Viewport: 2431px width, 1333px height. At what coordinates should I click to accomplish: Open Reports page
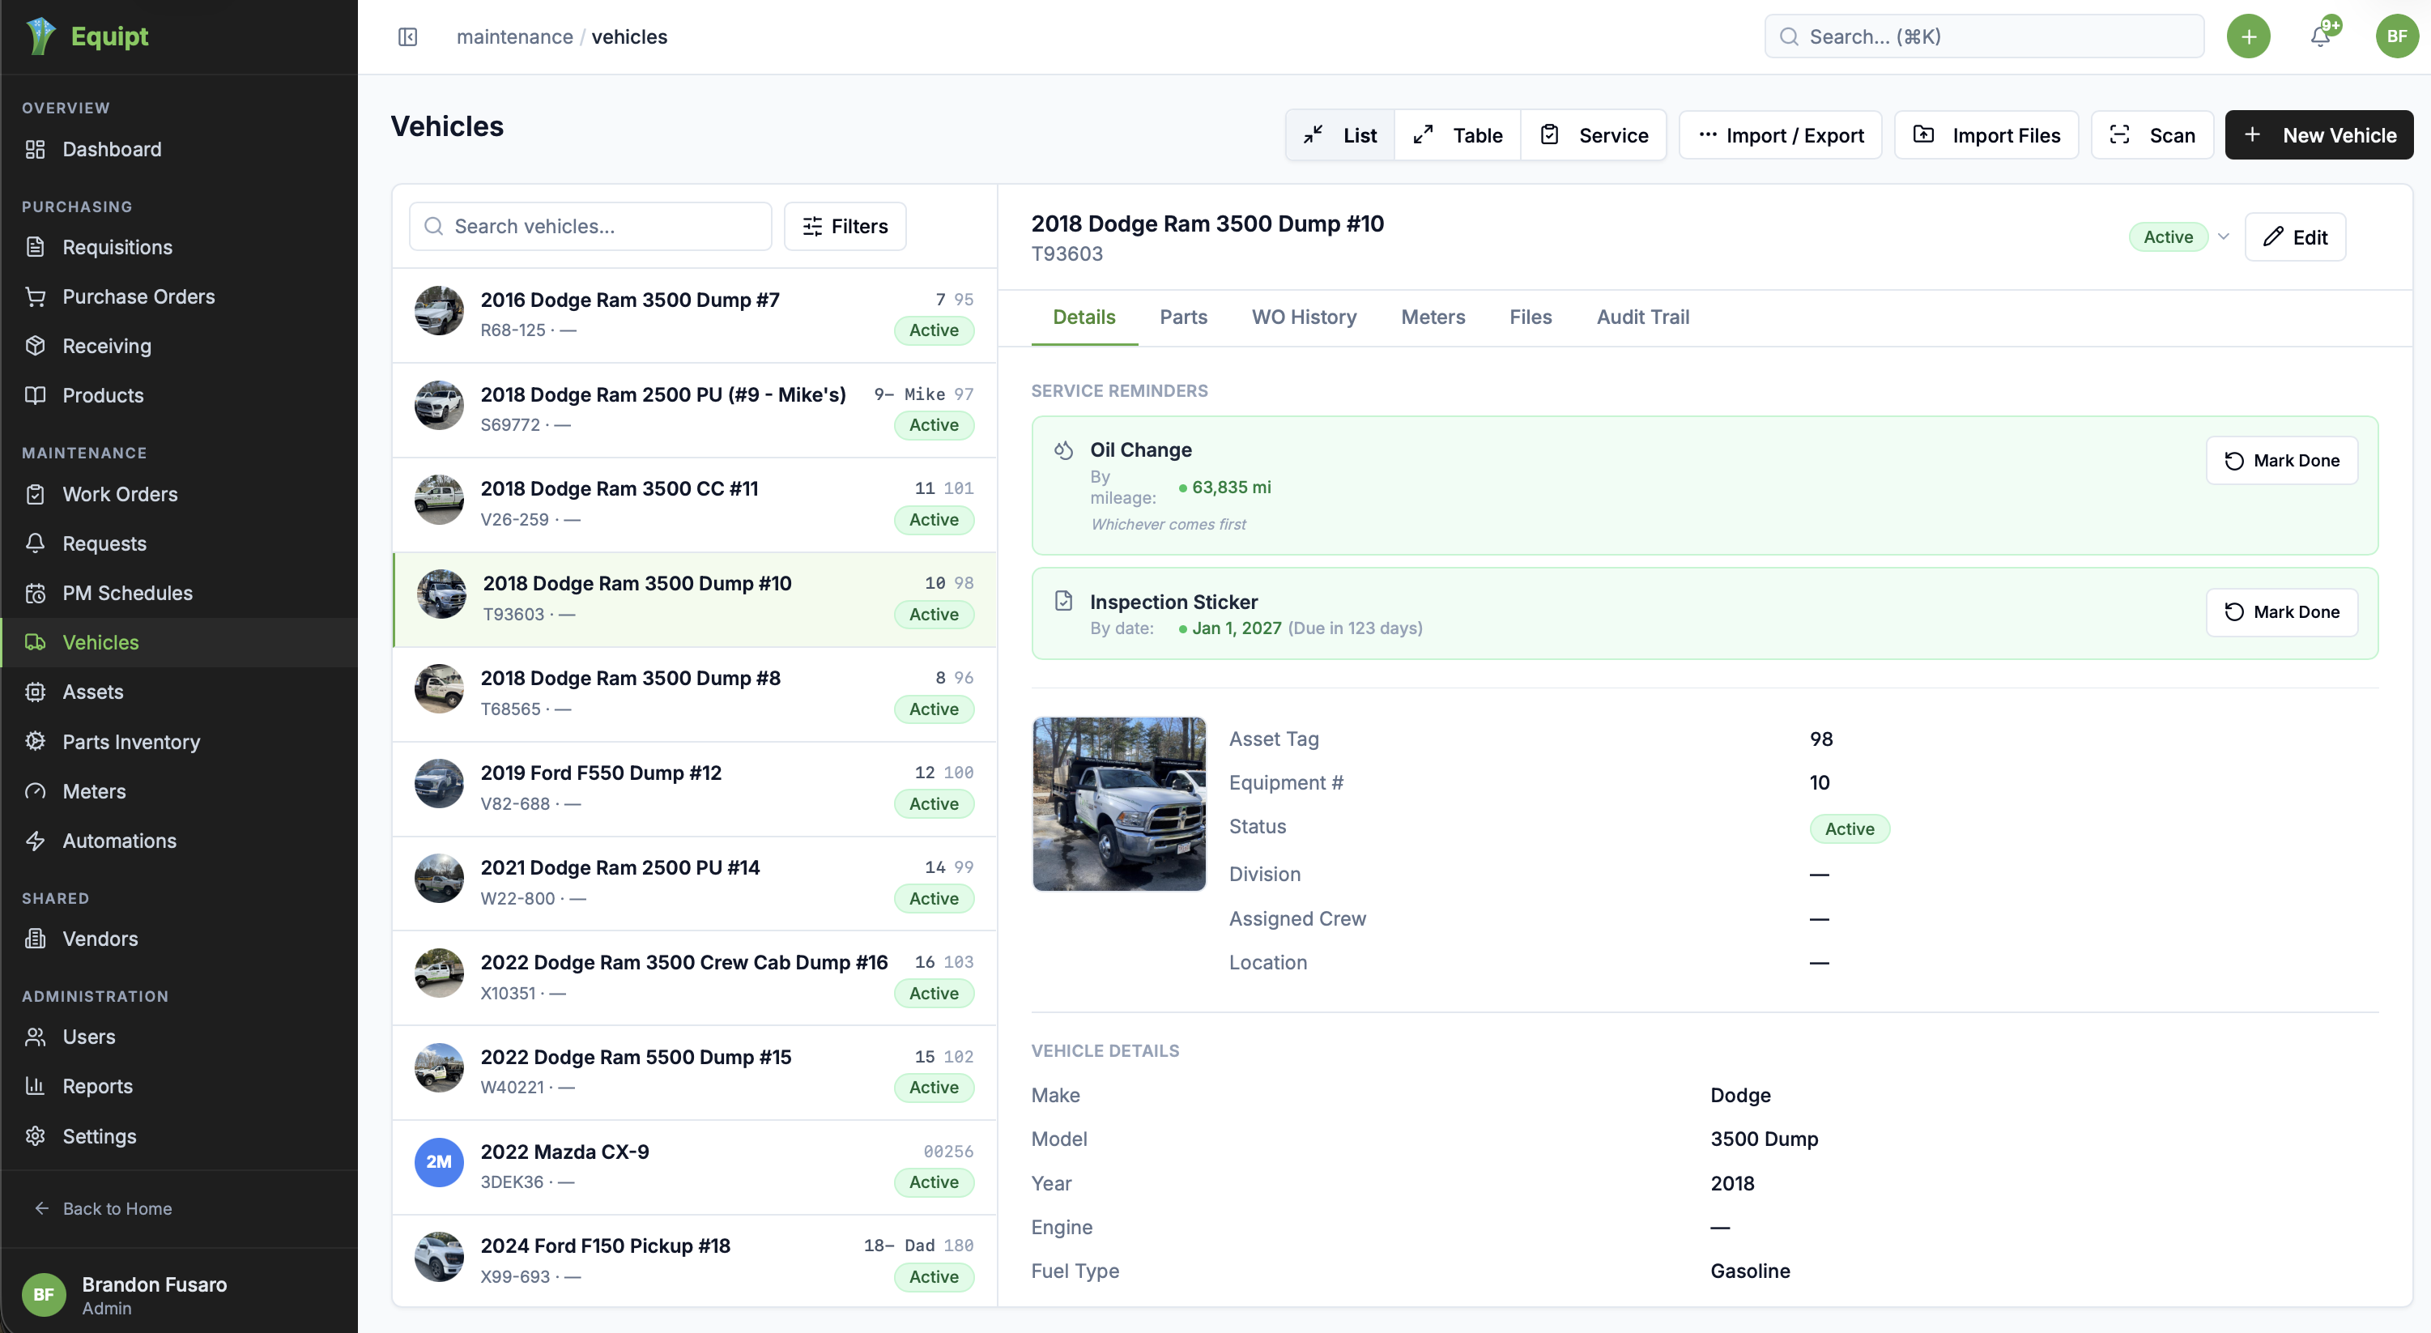click(x=179, y=1087)
